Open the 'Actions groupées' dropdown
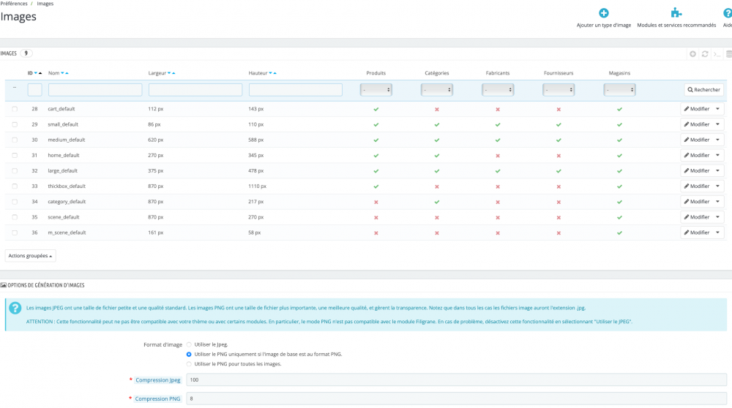This screenshot has height=408, width=732. pyautogui.click(x=31, y=256)
